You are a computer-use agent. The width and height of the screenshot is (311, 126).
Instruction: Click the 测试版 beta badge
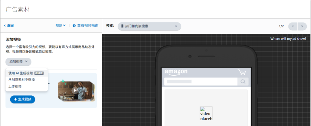click(x=39, y=73)
